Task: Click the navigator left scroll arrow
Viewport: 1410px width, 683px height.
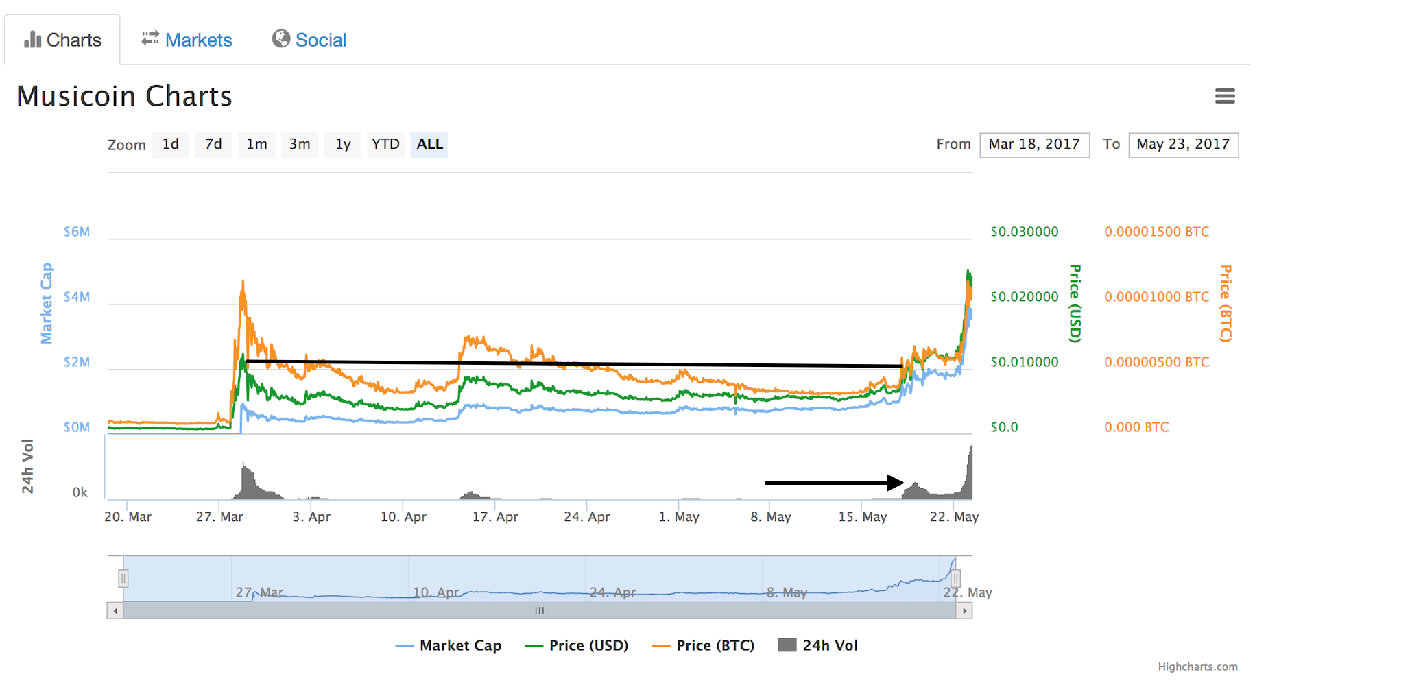Action: click(115, 610)
